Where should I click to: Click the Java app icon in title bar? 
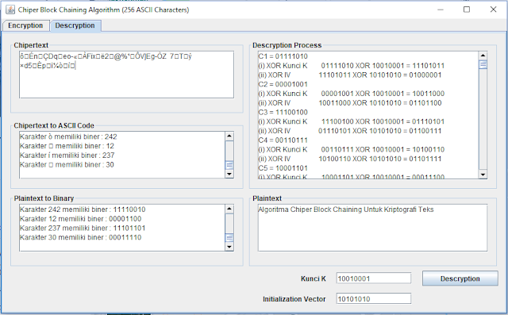[x=10, y=10]
